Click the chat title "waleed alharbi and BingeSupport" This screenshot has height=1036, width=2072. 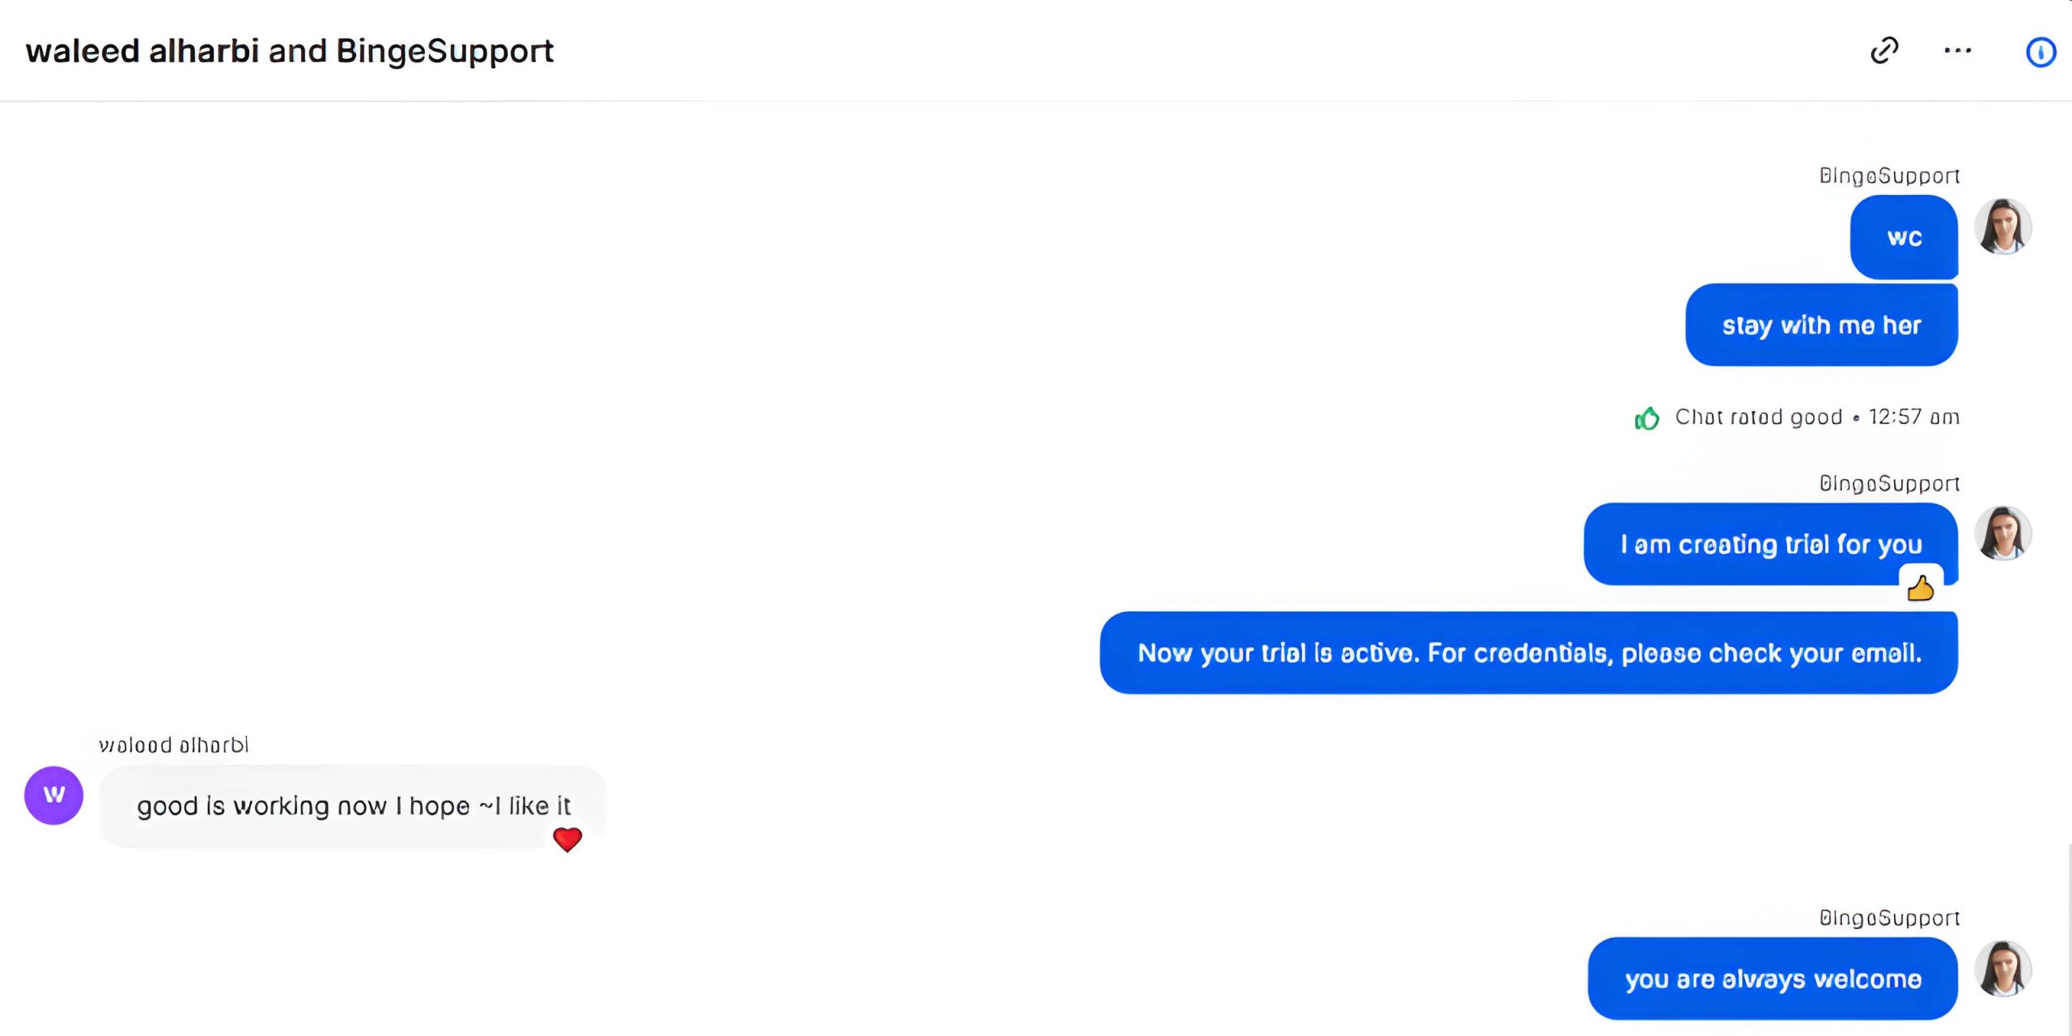[x=290, y=51]
